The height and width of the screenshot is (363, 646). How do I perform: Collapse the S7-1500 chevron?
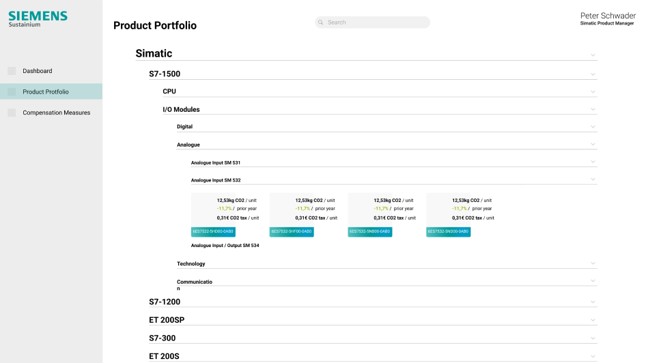coord(593,74)
